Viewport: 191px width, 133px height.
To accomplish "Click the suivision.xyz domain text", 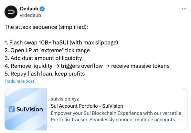I will pyautogui.click(x=65, y=99).
